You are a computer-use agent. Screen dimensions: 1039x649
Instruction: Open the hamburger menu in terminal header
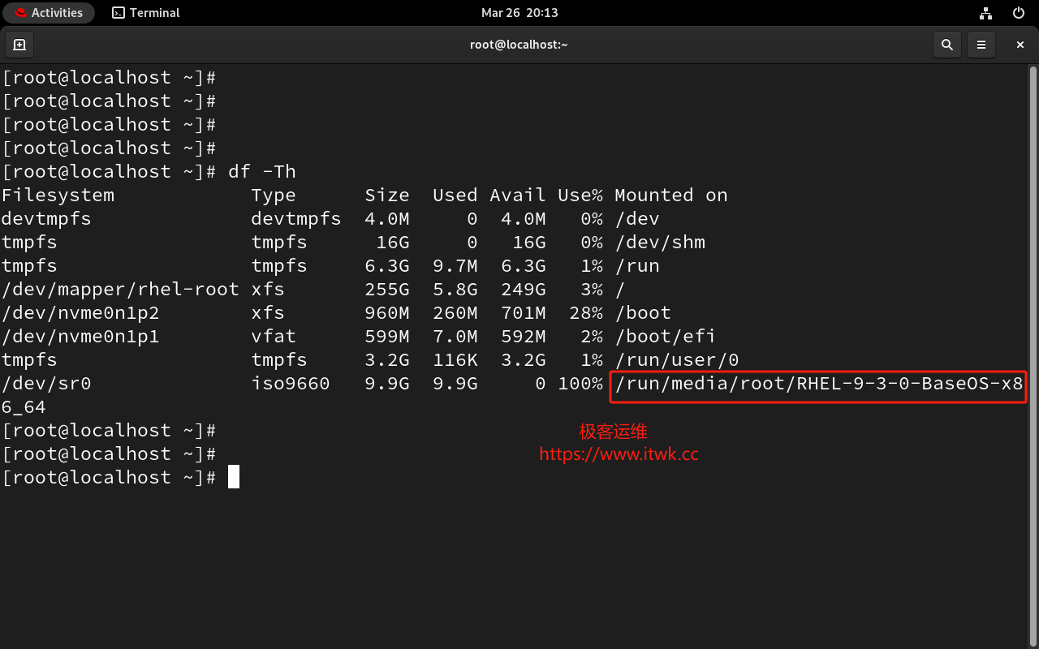(981, 45)
